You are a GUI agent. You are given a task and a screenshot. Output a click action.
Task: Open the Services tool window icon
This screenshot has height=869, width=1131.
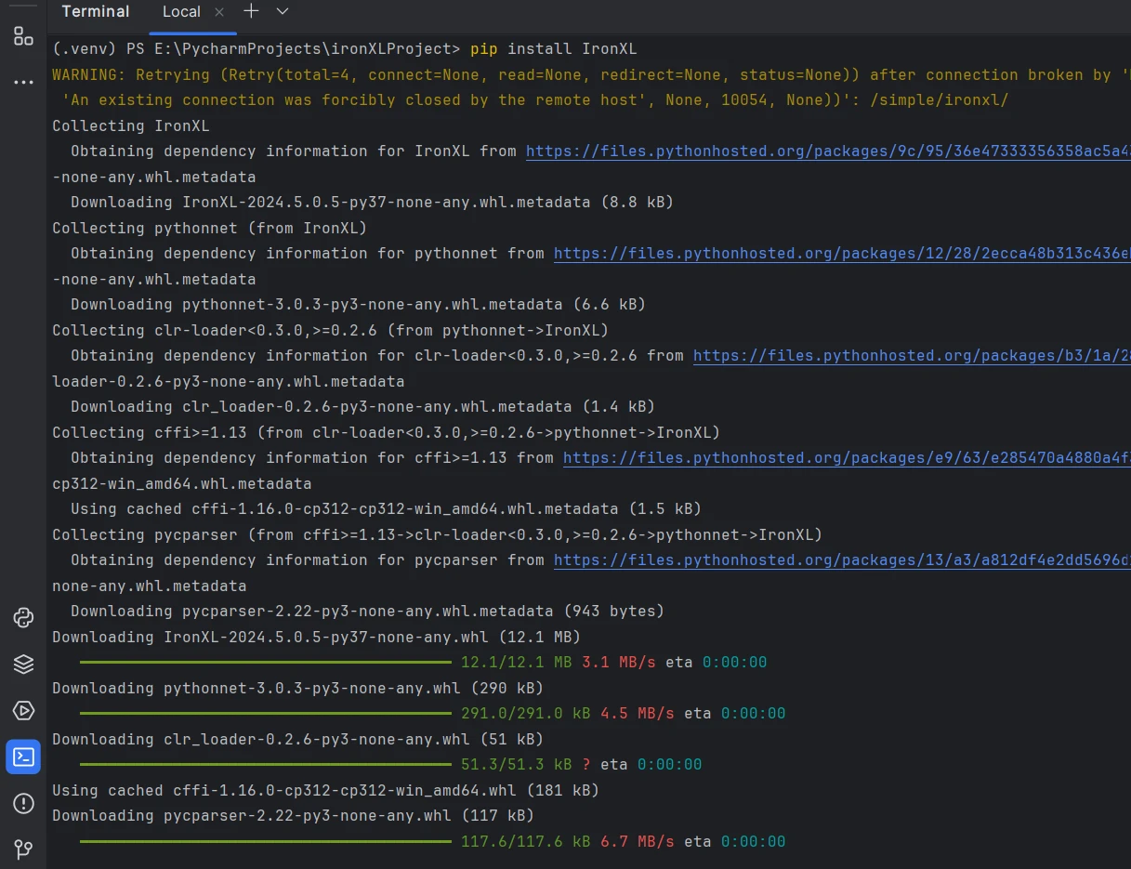point(23,711)
